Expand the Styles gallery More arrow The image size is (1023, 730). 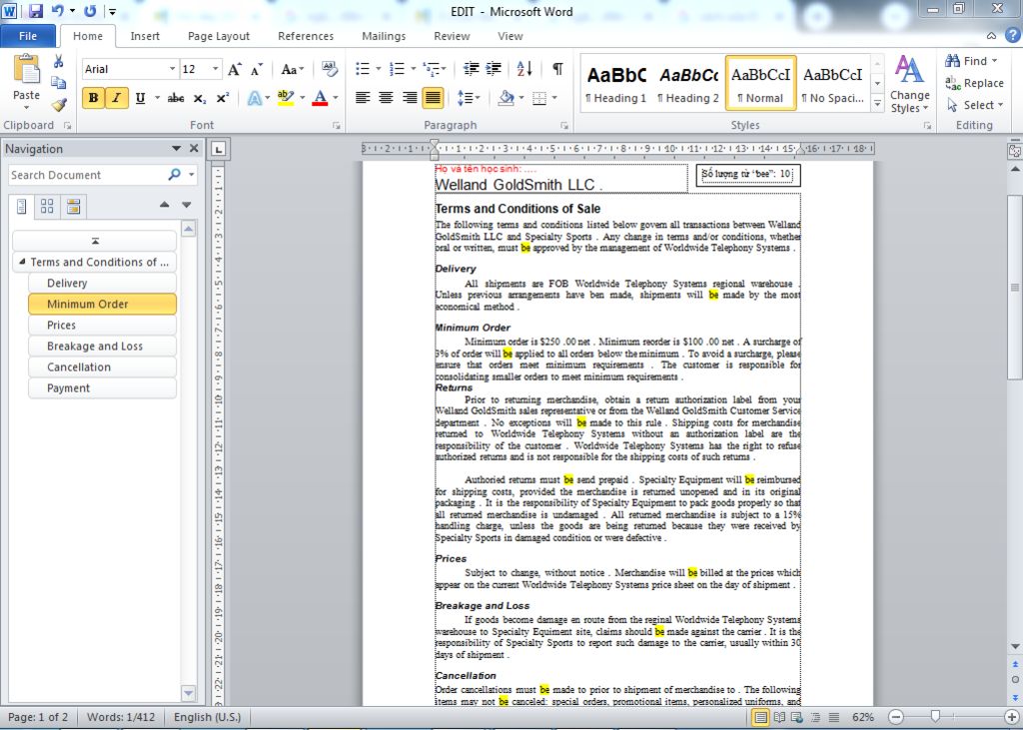coord(877,104)
